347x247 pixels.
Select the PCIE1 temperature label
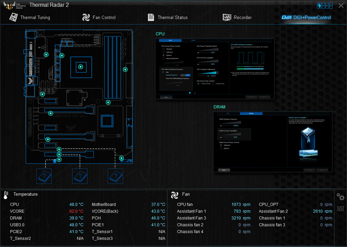pos(98,225)
